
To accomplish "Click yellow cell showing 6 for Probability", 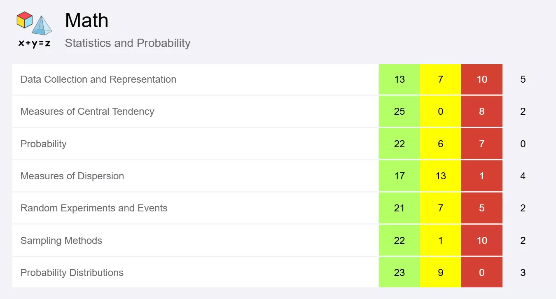I will [441, 144].
